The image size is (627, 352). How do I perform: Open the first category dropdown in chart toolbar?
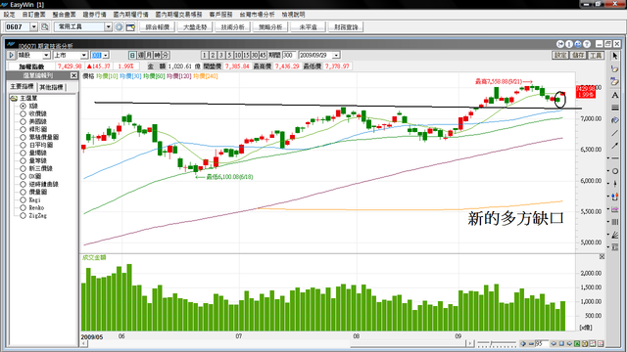point(46,55)
